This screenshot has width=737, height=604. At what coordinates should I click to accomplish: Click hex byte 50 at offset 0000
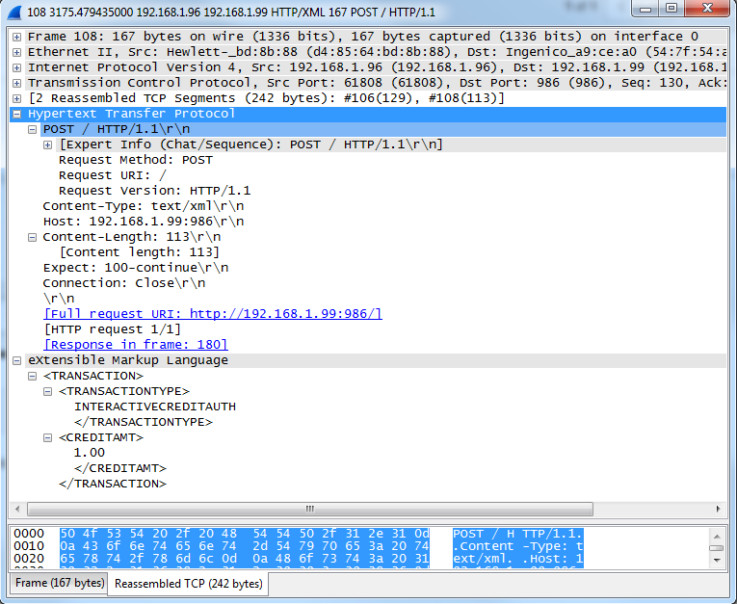[x=67, y=534]
